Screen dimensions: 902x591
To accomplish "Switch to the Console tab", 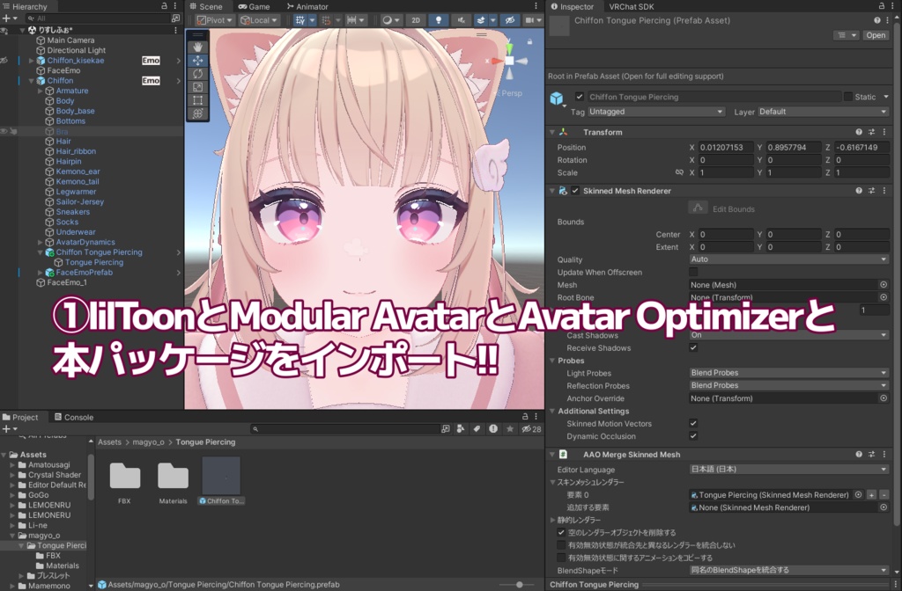I will click(74, 417).
